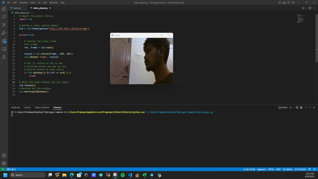The image size is (318, 179).
Task: Kill the terminal with trash icon
Action: click(301, 108)
